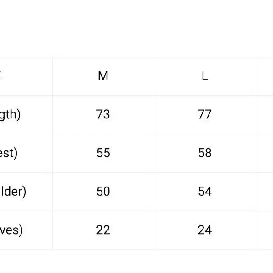The image size is (273, 273).
Task: Click the row label ending in 'est)'
Action: coord(9,153)
